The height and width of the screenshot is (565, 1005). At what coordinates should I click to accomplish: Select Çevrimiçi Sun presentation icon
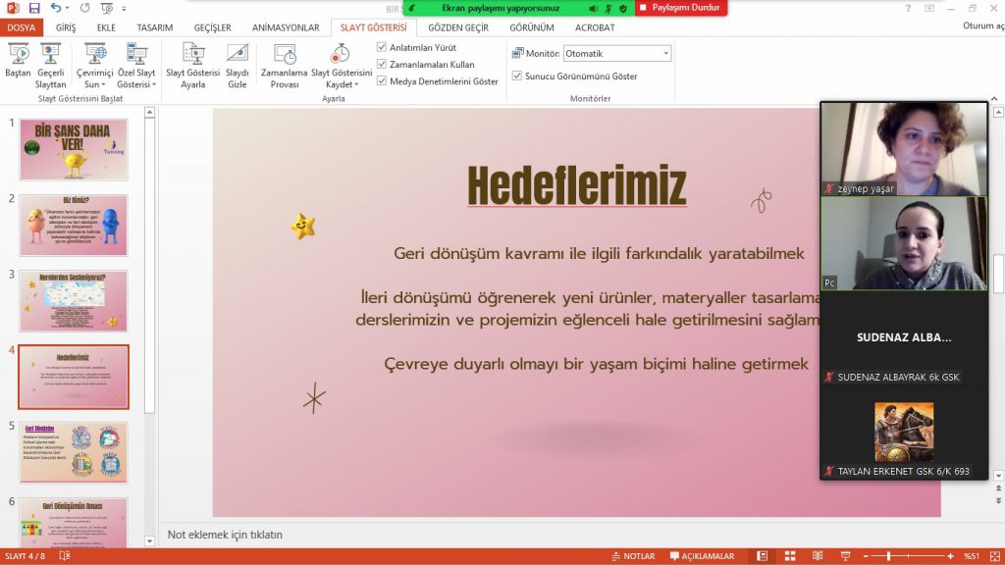94,54
